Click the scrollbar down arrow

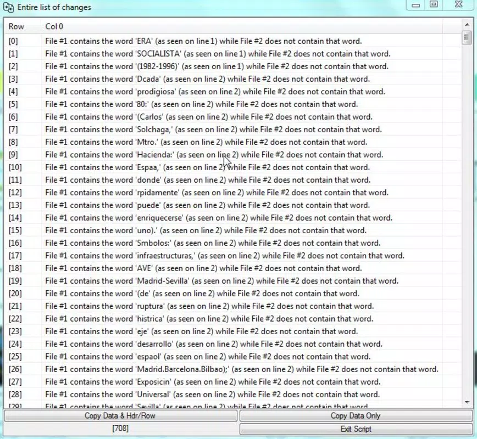coord(467,403)
